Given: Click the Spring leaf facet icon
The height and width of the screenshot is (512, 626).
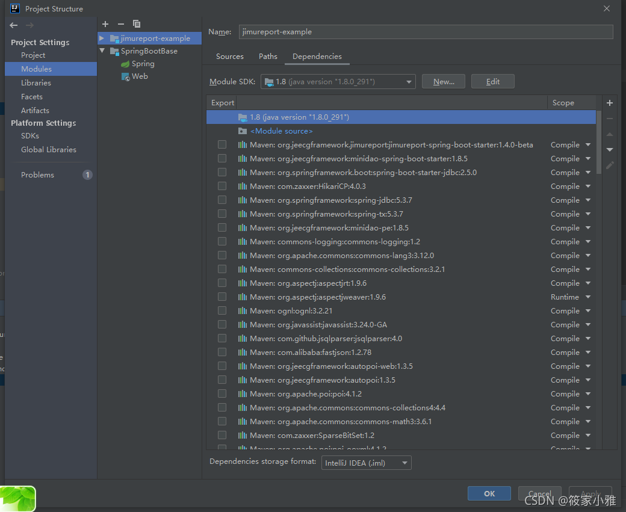Looking at the screenshot, I should click(125, 64).
